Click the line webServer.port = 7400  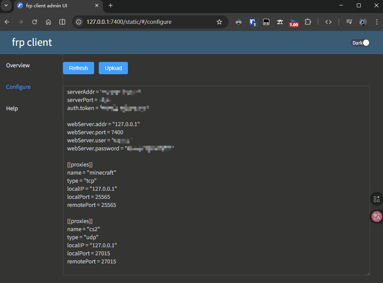[95, 132]
